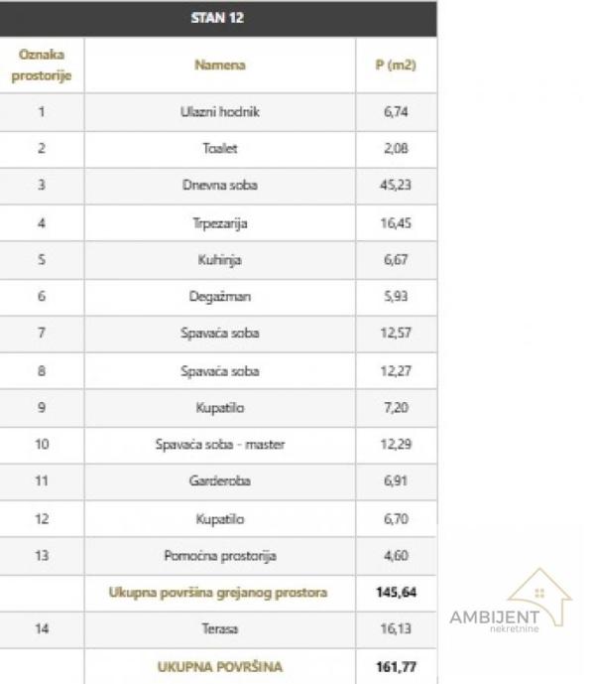Select the Garderoba row name
This screenshot has width=595, height=684.
[x=220, y=481]
